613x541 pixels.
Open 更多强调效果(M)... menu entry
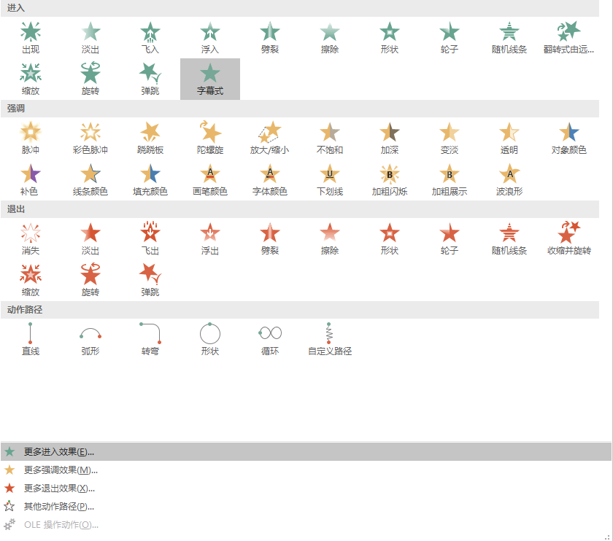(306, 470)
